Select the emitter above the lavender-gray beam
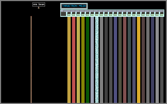This screenshot has width=167, height=104. 92,14
